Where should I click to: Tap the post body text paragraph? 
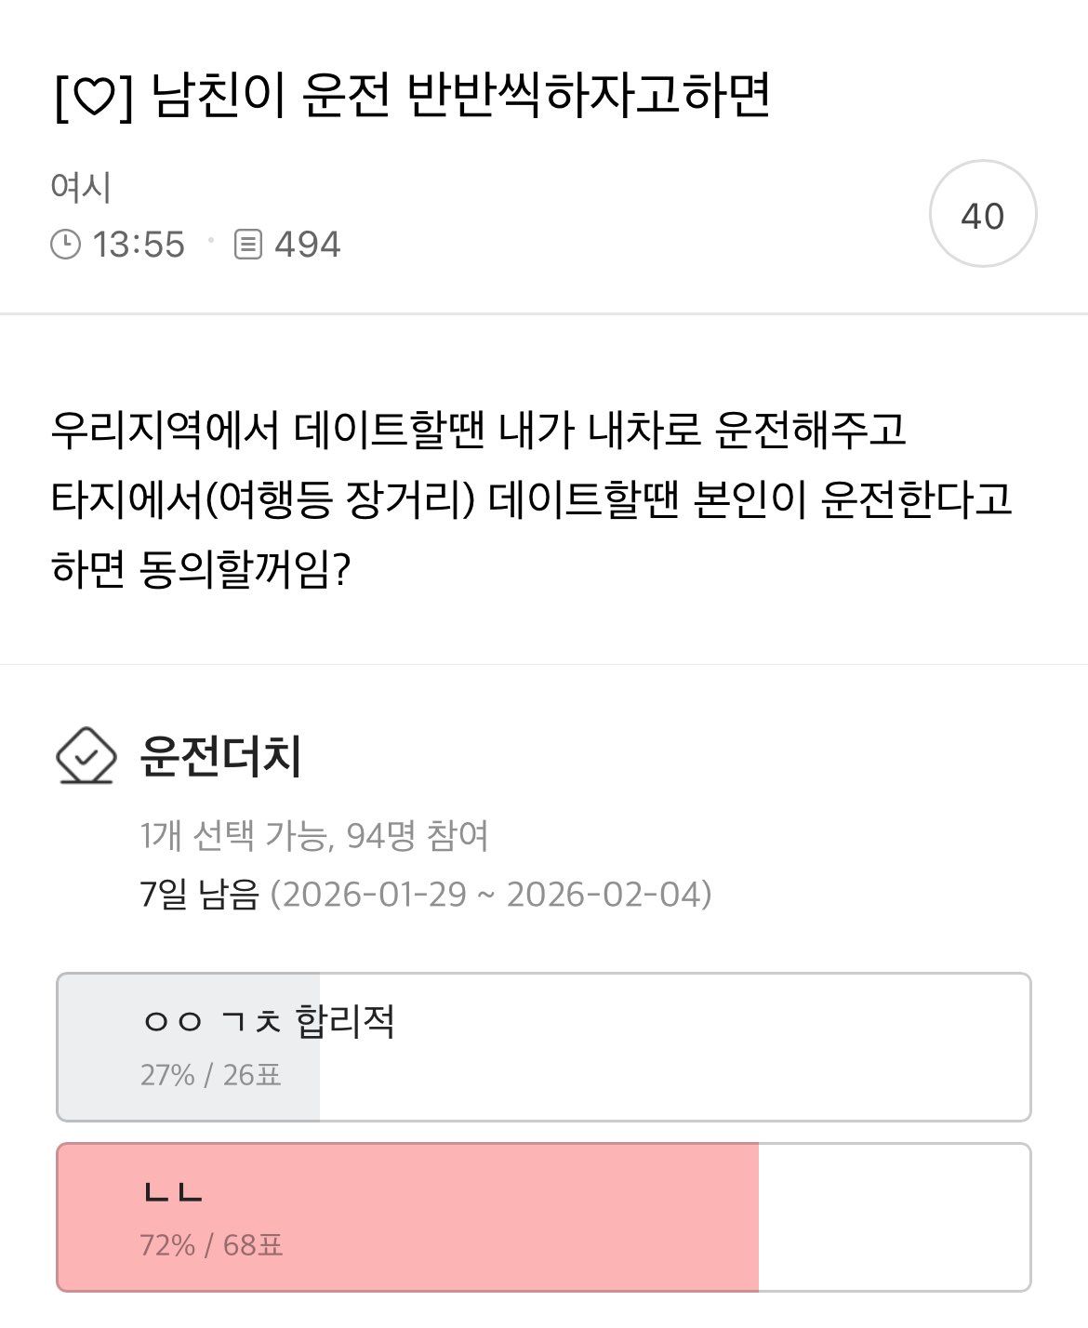[x=530, y=499]
